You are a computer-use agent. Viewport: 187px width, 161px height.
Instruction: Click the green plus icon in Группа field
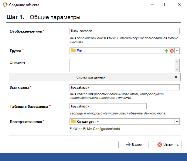[x=166, y=51]
